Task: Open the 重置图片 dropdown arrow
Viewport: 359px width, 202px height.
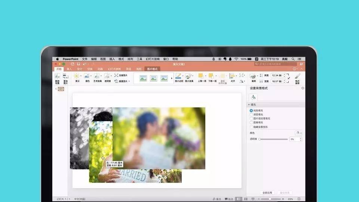Action: (129, 81)
